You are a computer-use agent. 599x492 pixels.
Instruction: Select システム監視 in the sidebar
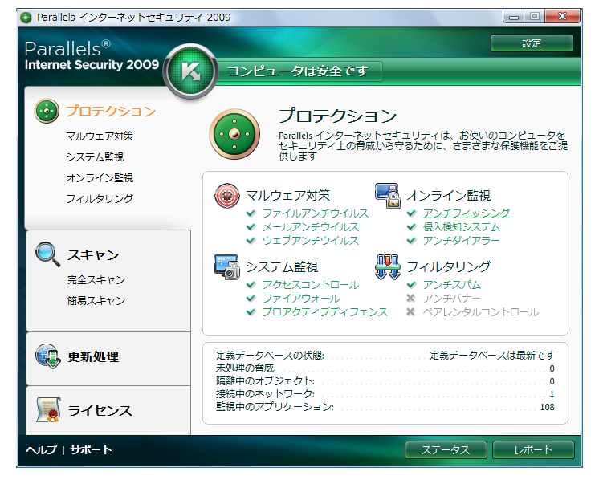coord(95,157)
